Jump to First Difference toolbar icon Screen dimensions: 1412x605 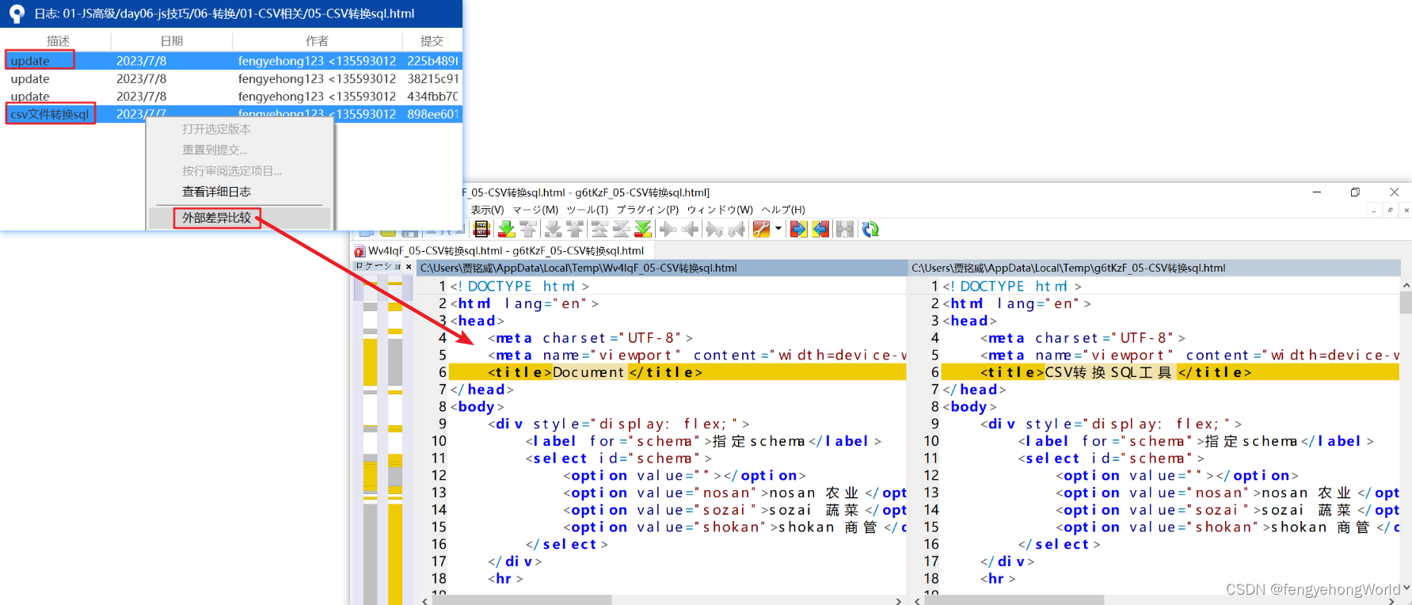(599, 230)
